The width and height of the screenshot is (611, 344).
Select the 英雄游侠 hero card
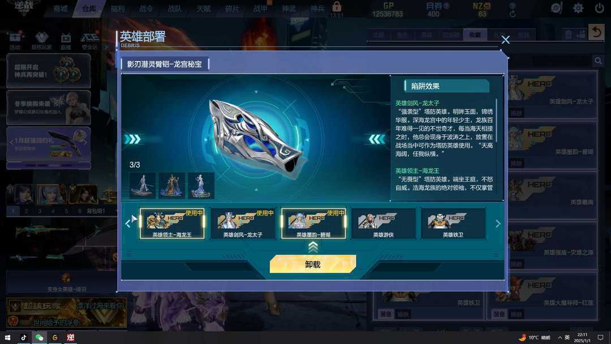click(x=384, y=223)
